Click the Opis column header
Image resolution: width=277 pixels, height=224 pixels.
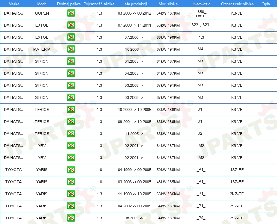[x=266, y=4]
